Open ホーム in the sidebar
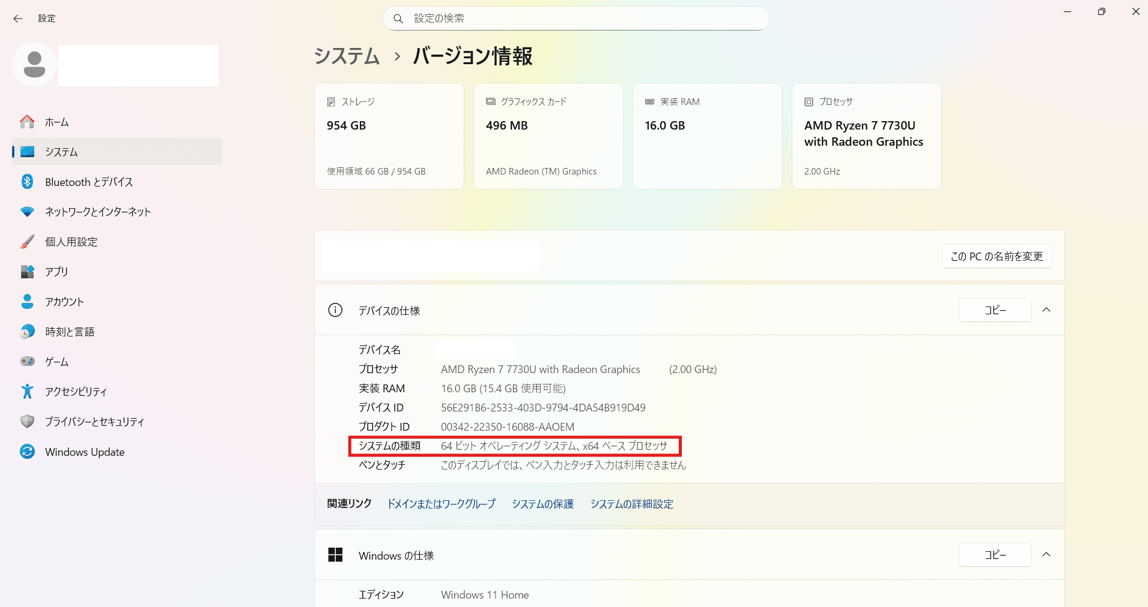This screenshot has width=1148, height=607. 117,122
